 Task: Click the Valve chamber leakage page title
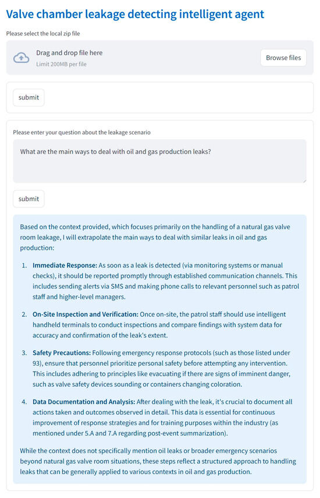135,15
